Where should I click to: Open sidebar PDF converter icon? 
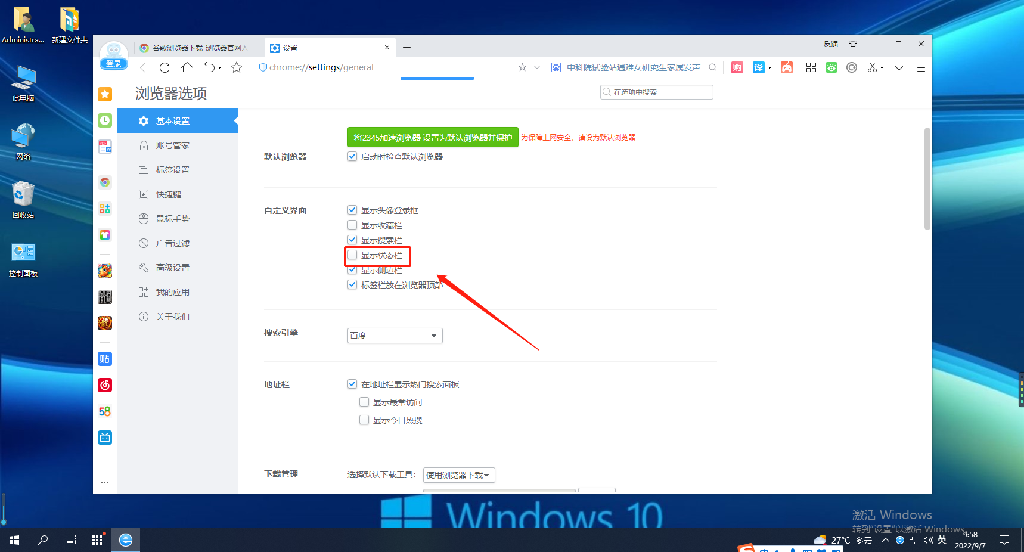coord(105,147)
